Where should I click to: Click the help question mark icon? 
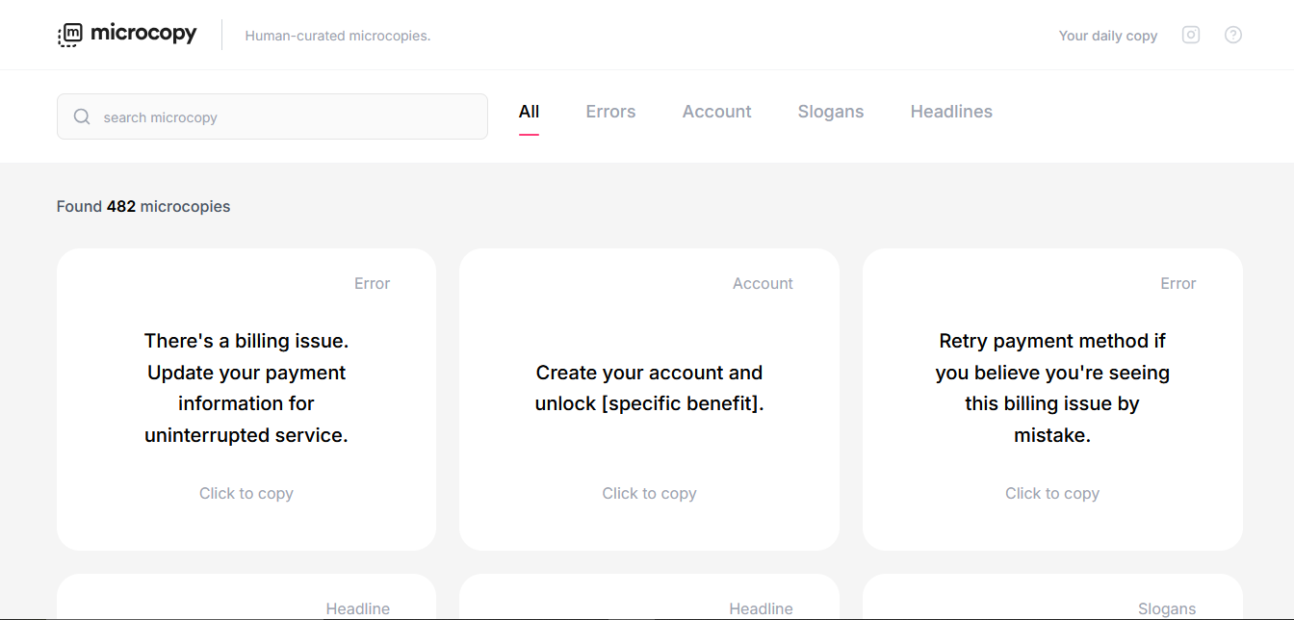click(1233, 35)
